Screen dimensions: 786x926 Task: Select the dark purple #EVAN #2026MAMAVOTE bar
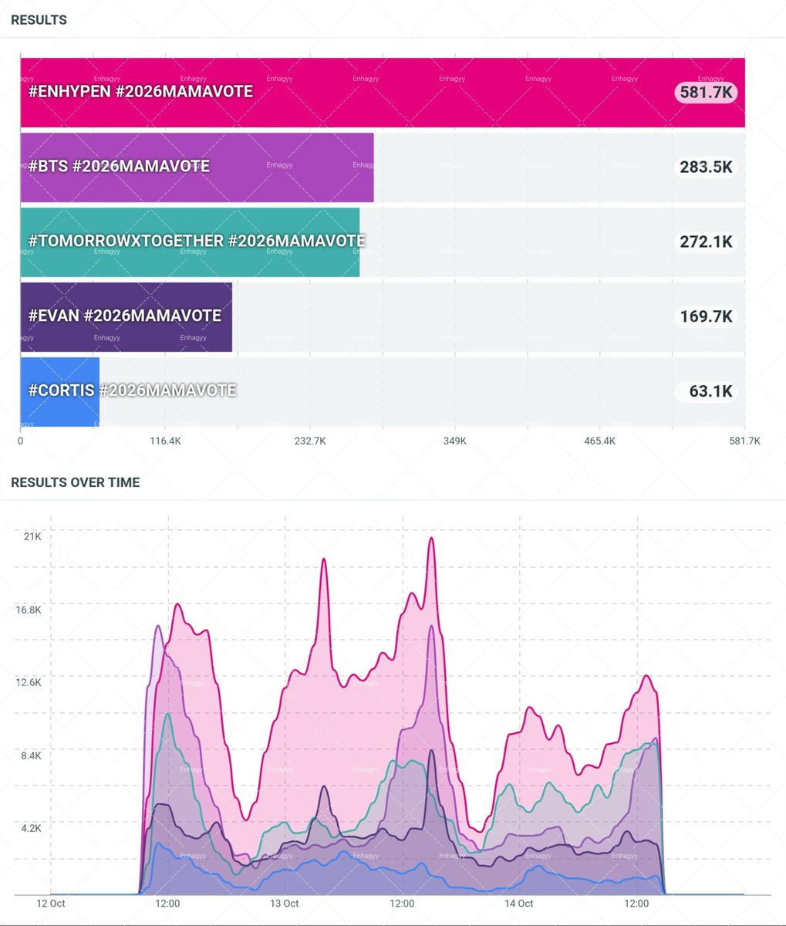click(x=126, y=317)
